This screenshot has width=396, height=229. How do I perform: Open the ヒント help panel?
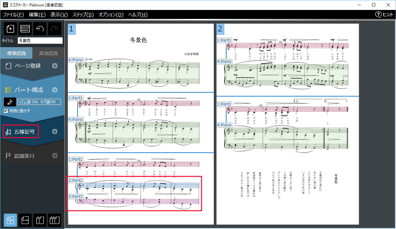click(x=384, y=14)
